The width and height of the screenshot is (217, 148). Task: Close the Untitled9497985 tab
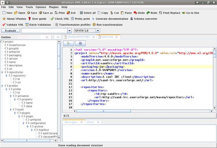coord(93,37)
